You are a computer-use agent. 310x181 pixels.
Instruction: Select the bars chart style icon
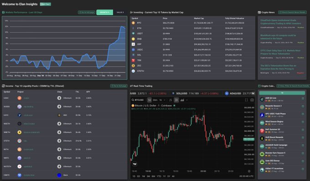[x=170, y=100]
